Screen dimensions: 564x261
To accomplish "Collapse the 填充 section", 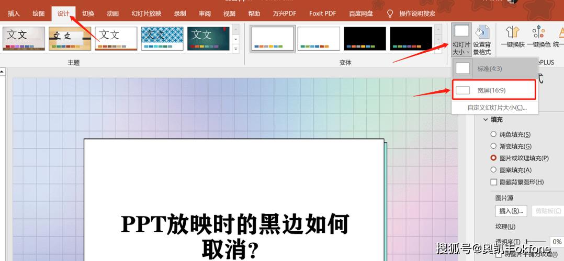I will click(486, 120).
